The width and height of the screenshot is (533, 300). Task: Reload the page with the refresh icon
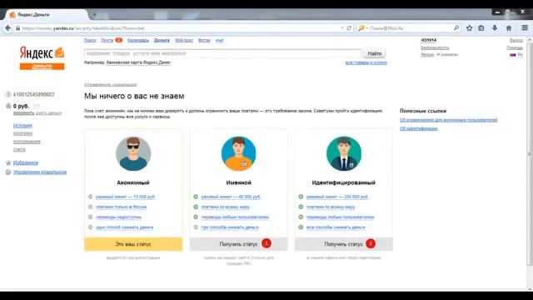point(349,28)
